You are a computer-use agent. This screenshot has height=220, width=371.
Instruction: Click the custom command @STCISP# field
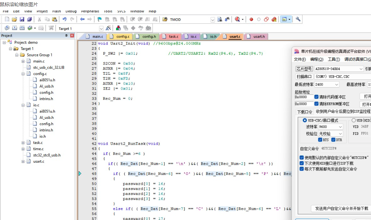[x=345, y=148]
